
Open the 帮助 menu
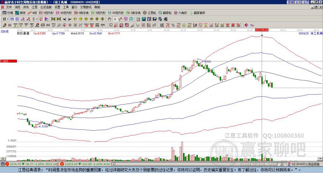click(97, 7)
